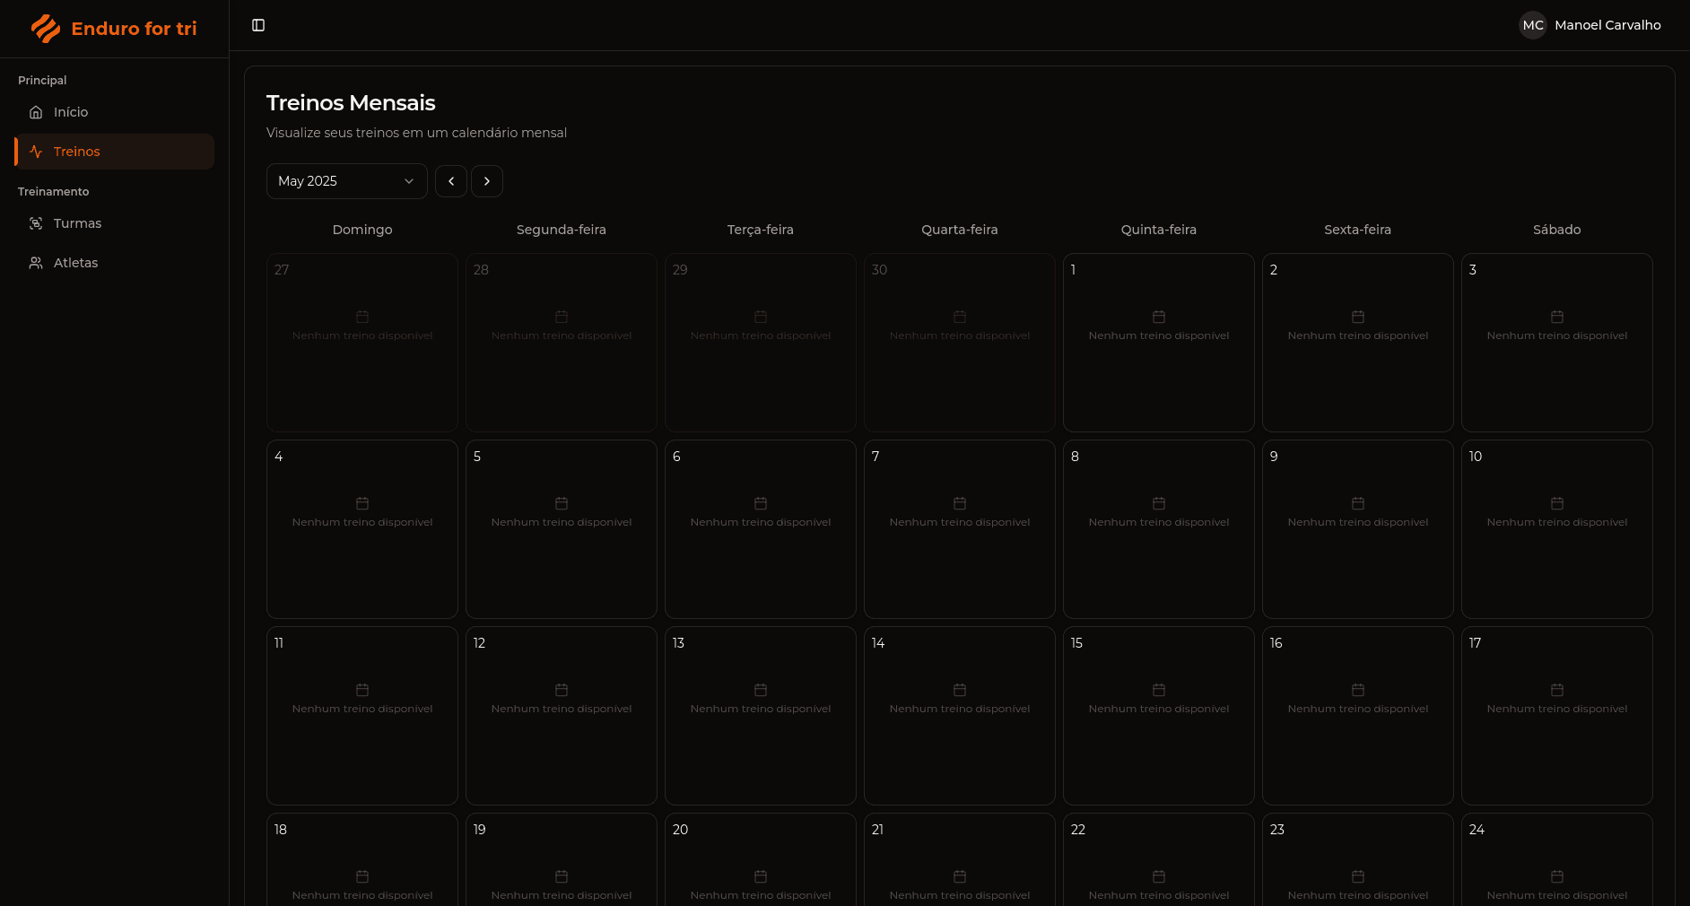The width and height of the screenshot is (1690, 906).
Task: Open the Início menu item
Action: coord(114,112)
